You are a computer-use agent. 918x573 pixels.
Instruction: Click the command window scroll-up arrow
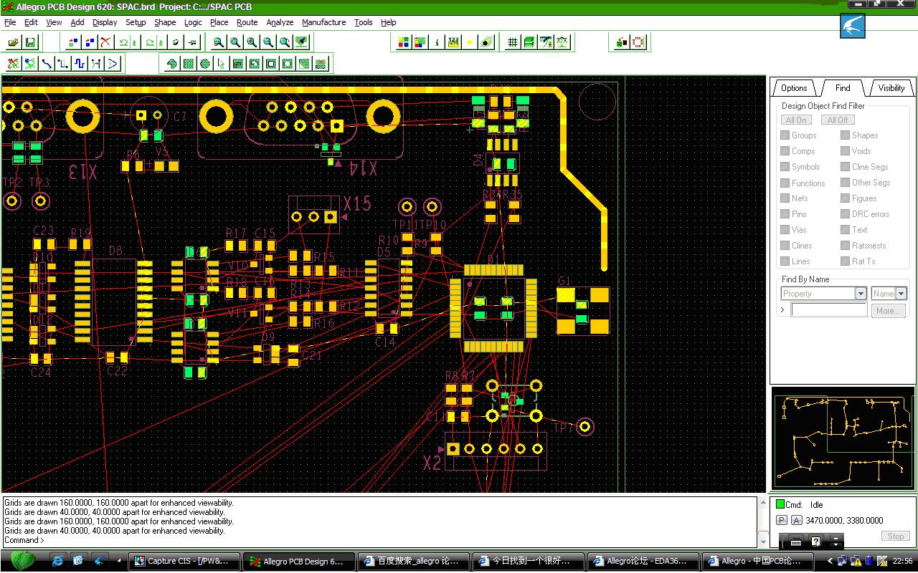763,503
